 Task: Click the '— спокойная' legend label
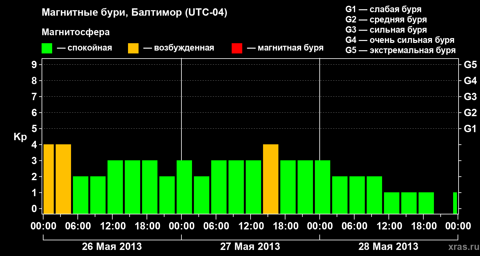[x=84, y=48]
